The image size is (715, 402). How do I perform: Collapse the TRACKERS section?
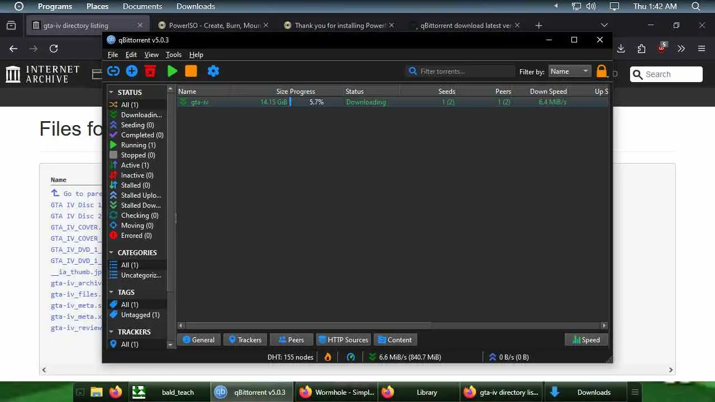[111, 332]
